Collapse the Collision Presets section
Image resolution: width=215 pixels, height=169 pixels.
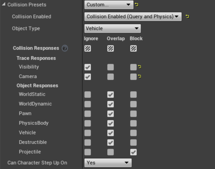[x=4, y=5]
